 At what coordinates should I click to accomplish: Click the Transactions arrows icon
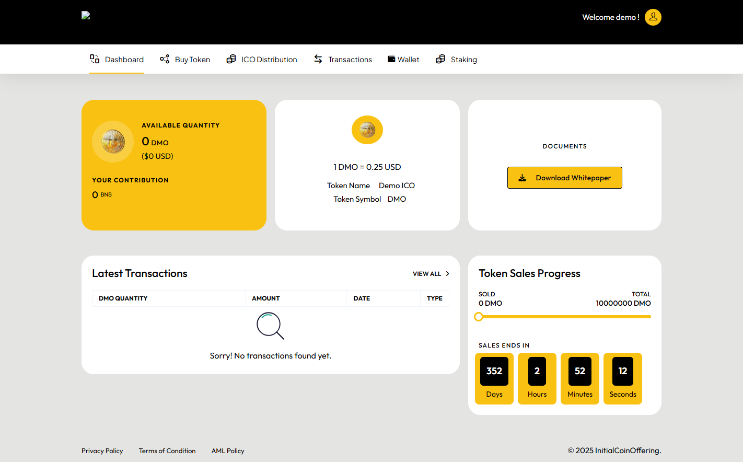pos(318,59)
